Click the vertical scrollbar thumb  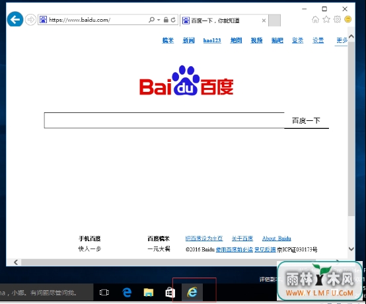point(351,128)
